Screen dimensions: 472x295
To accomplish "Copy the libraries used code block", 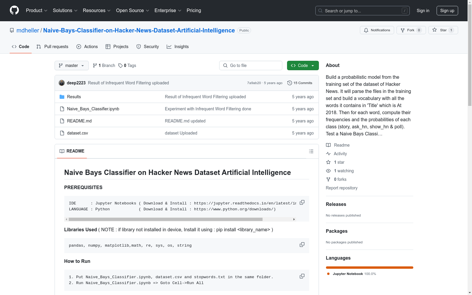I will (302, 245).
